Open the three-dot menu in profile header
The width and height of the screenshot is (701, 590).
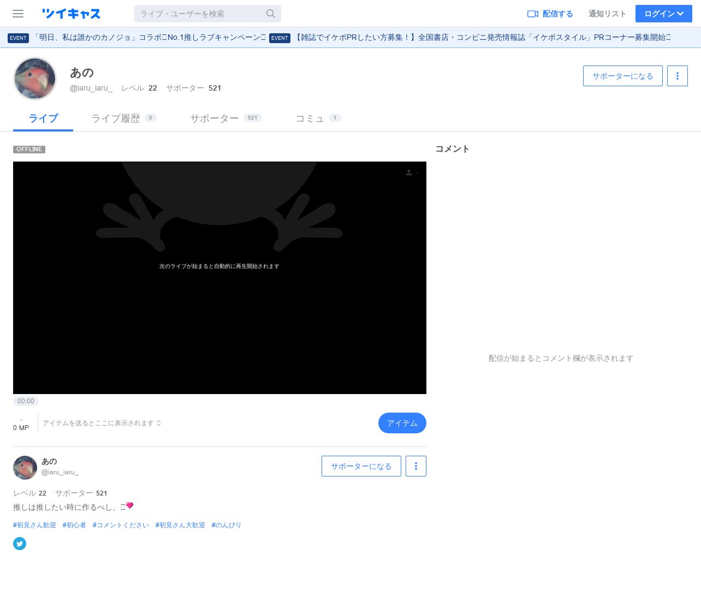click(678, 76)
